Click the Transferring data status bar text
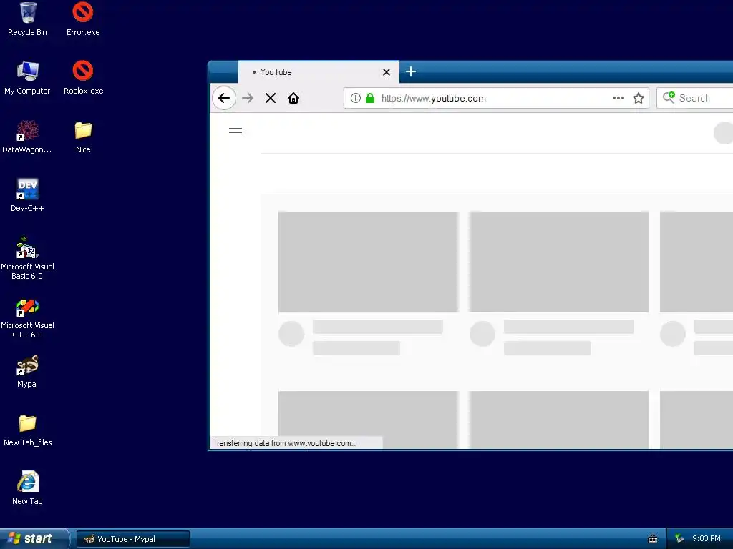The image size is (733, 549). coord(283,443)
